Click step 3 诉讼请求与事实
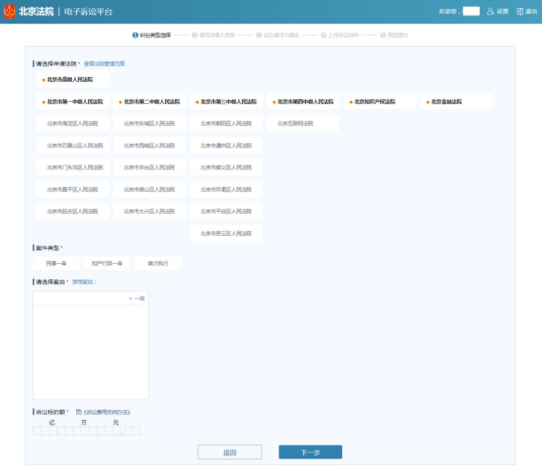This screenshot has width=542, height=475. click(278, 35)
